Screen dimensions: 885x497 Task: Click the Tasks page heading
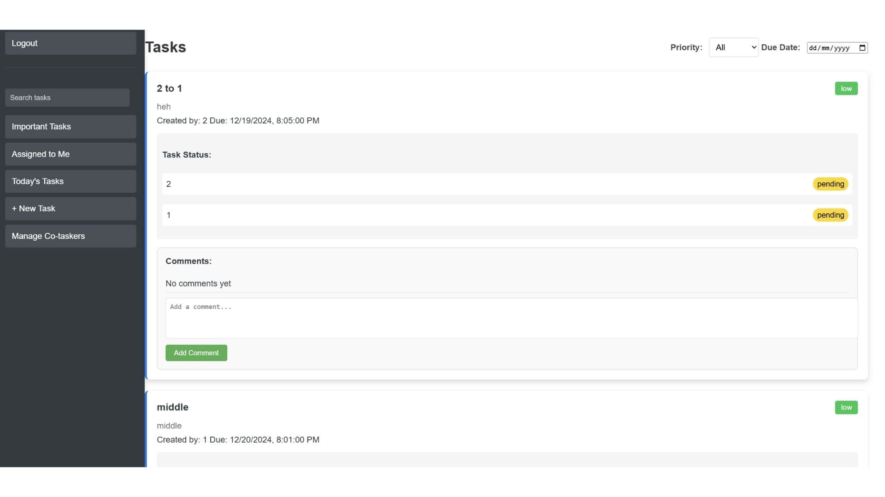pyautogui.click(x=165, y=47)
